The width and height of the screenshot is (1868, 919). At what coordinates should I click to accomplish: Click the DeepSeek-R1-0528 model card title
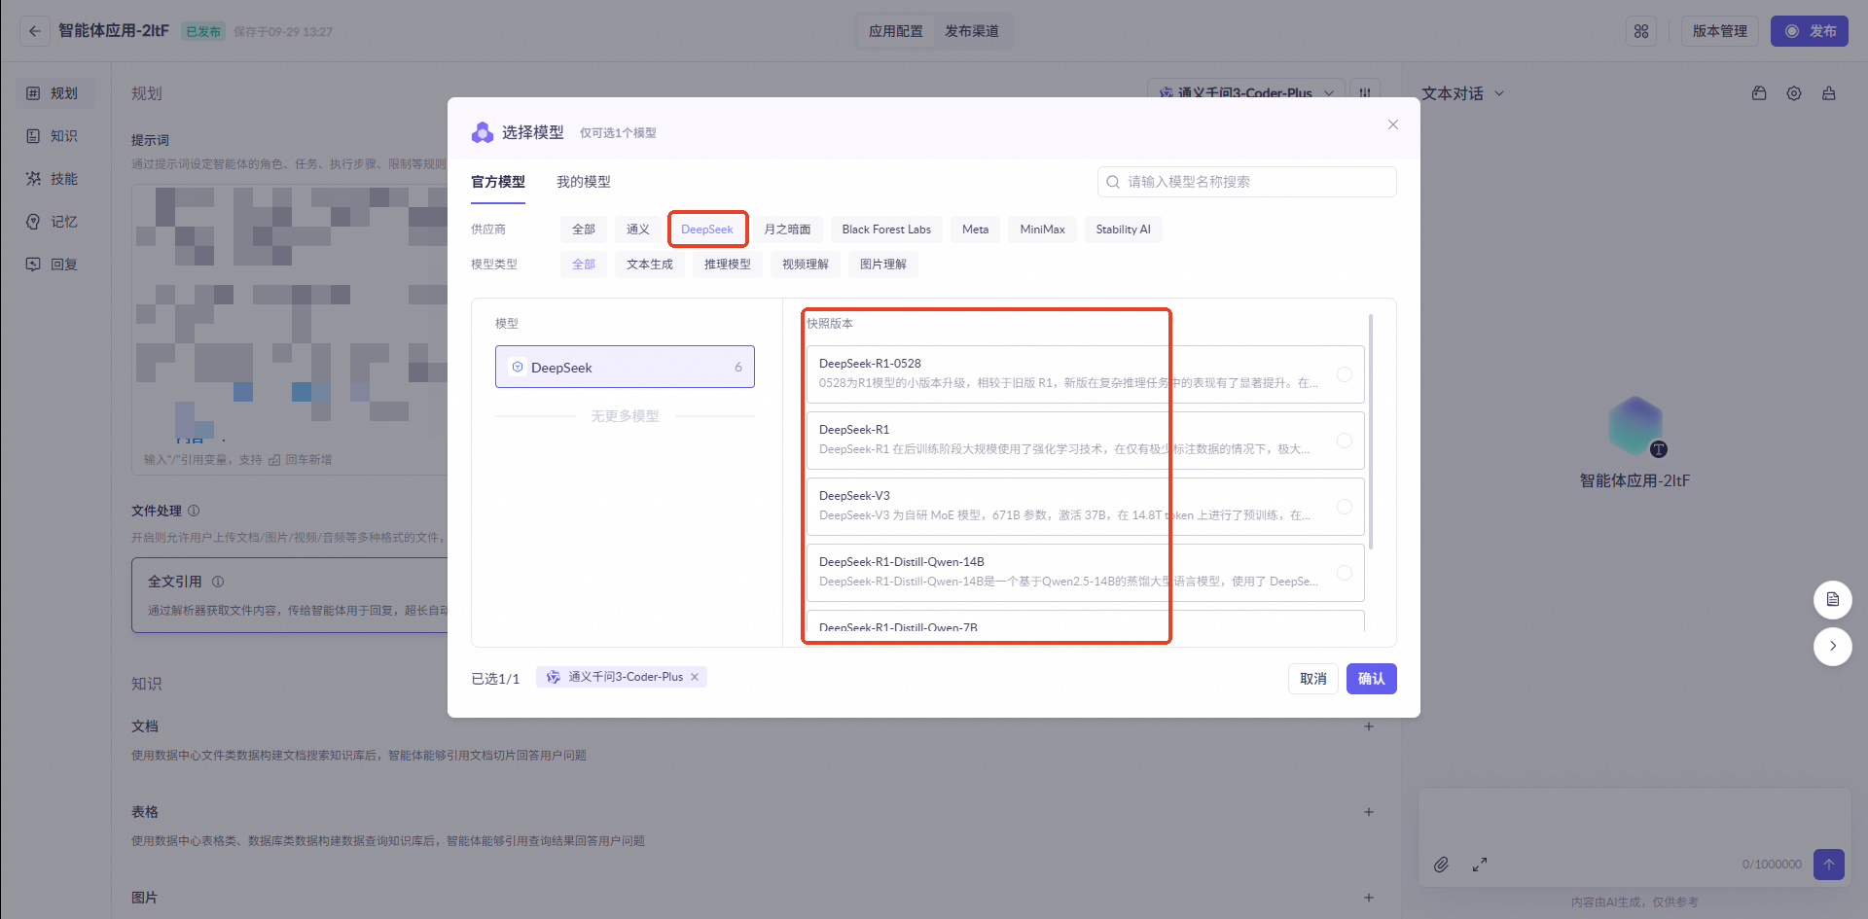tap(870, 364)
